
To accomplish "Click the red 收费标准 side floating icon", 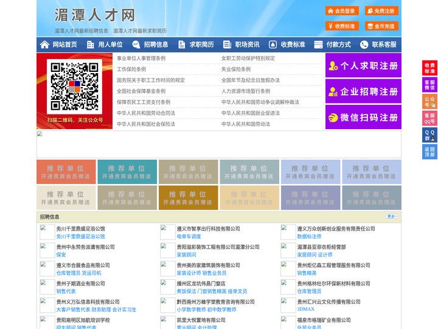I will (429, 68).
